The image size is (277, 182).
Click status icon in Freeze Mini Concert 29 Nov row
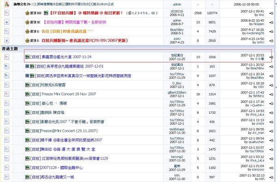[7, 94]
